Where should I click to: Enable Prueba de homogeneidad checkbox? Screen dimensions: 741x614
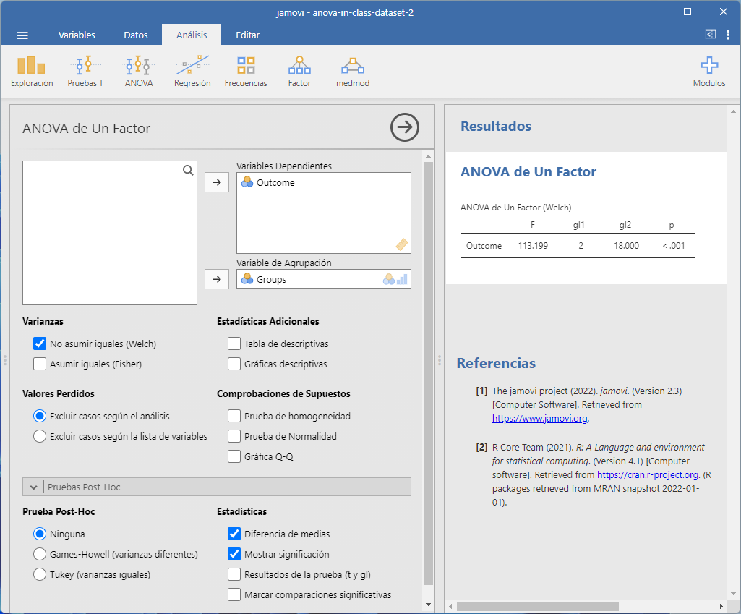tap(234, 416)
